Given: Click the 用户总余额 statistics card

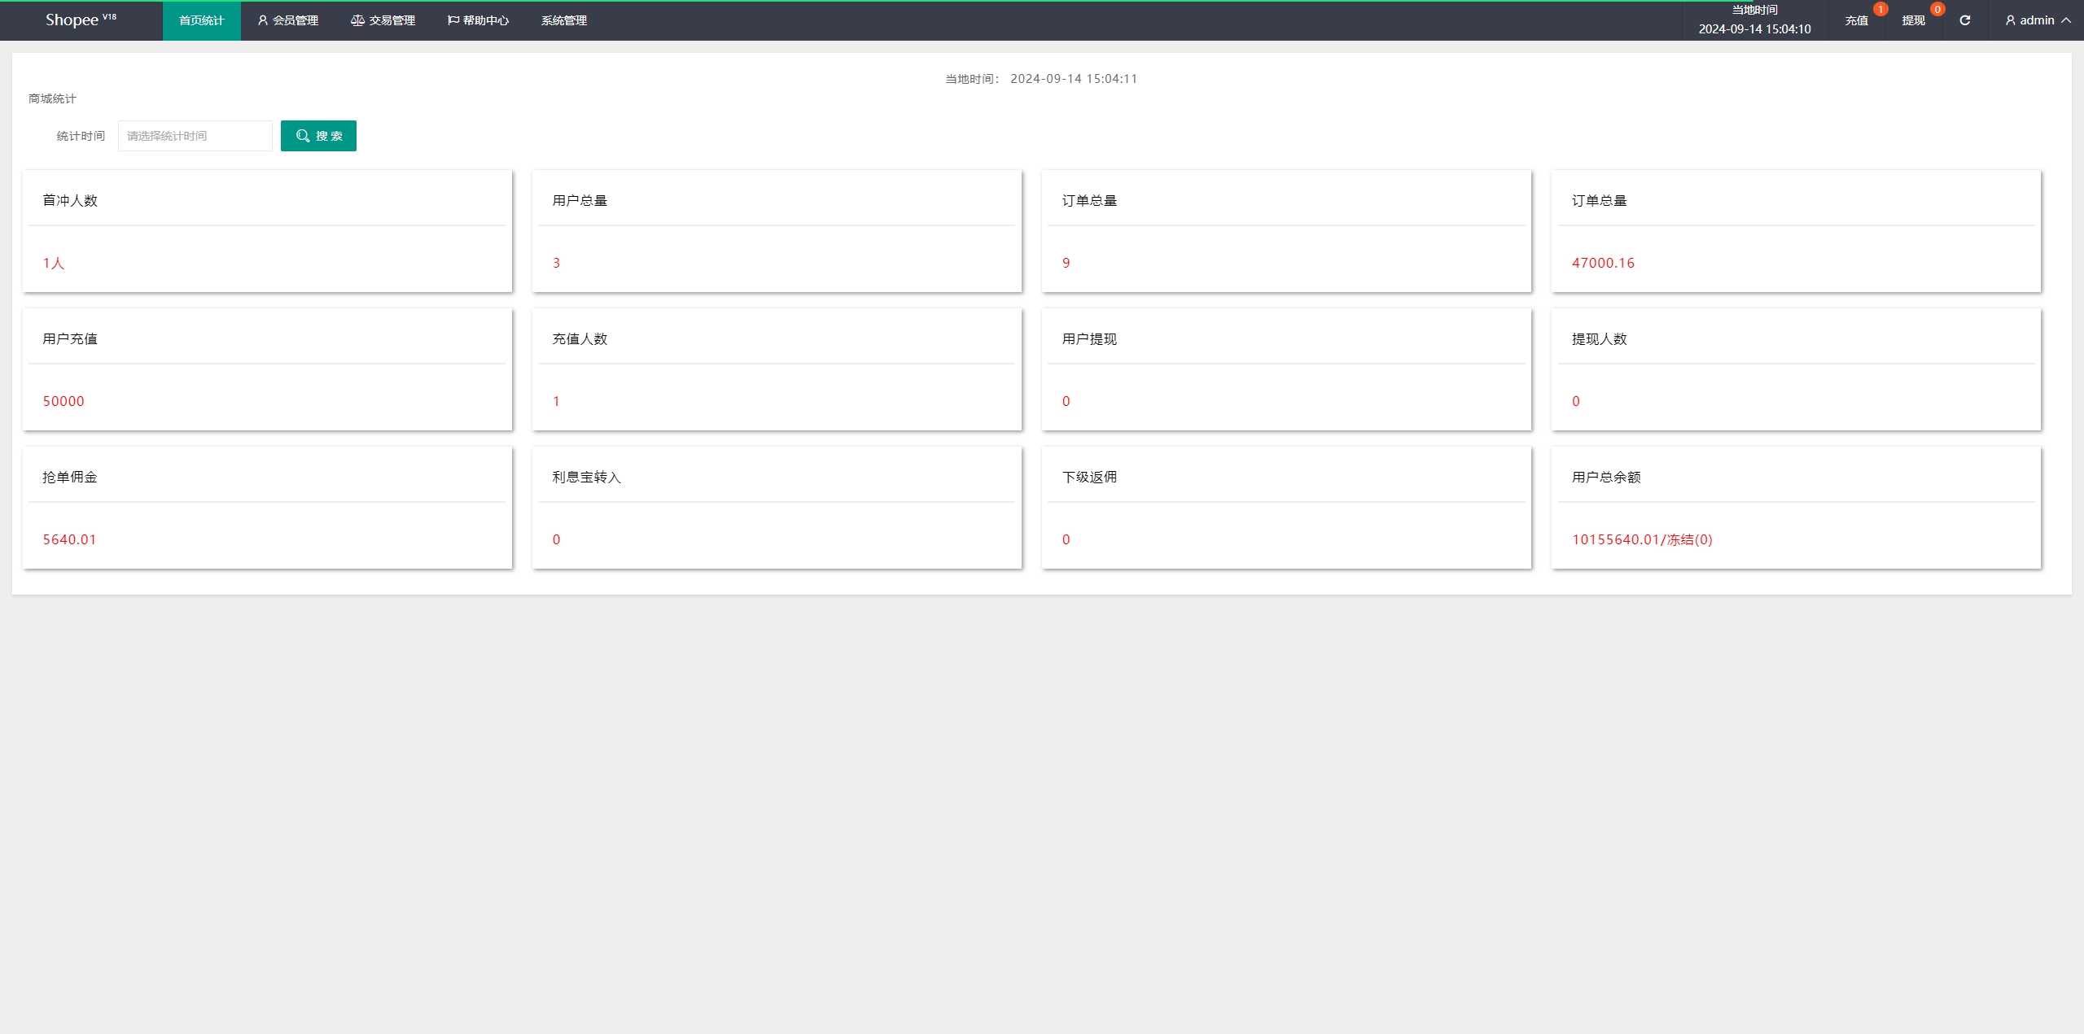Looking at the screenshot, I should click(x=1796, y=508).
